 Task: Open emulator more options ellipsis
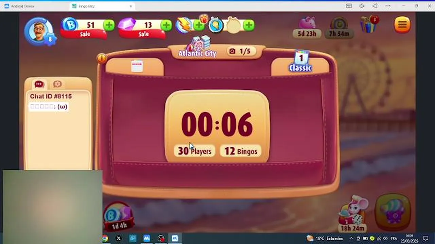click(388, 6)
